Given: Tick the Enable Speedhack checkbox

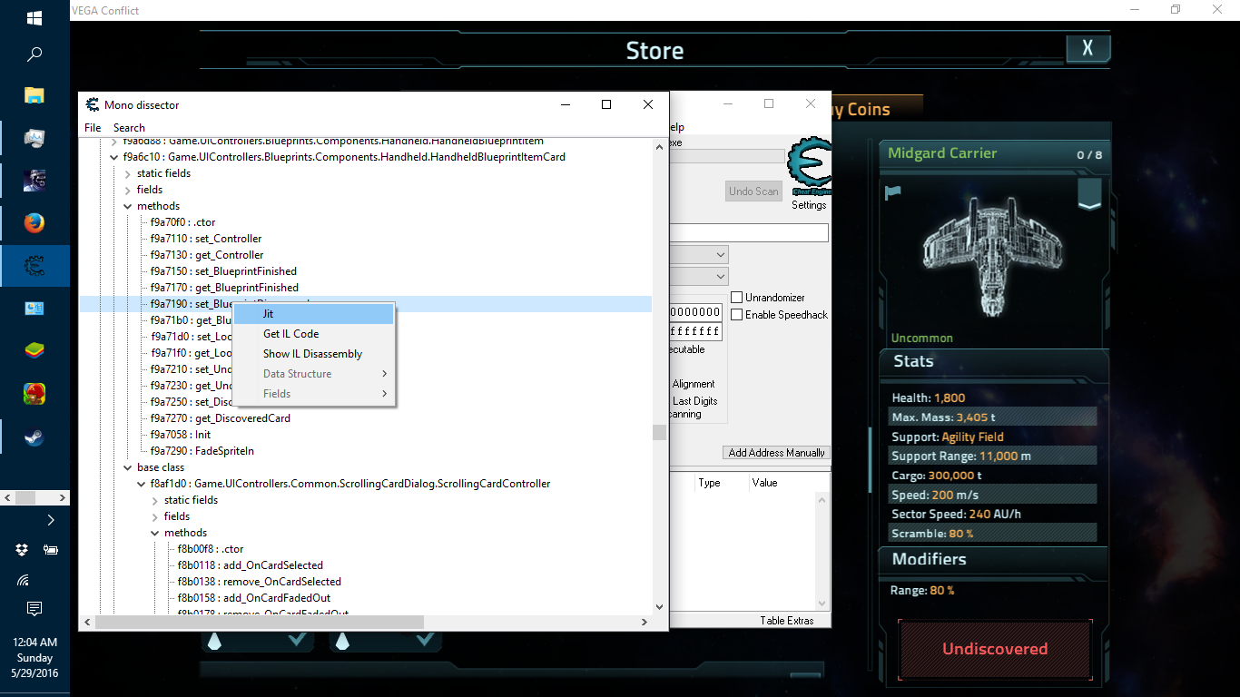Looking at the screenshot, I should click(x=737, y=315).
